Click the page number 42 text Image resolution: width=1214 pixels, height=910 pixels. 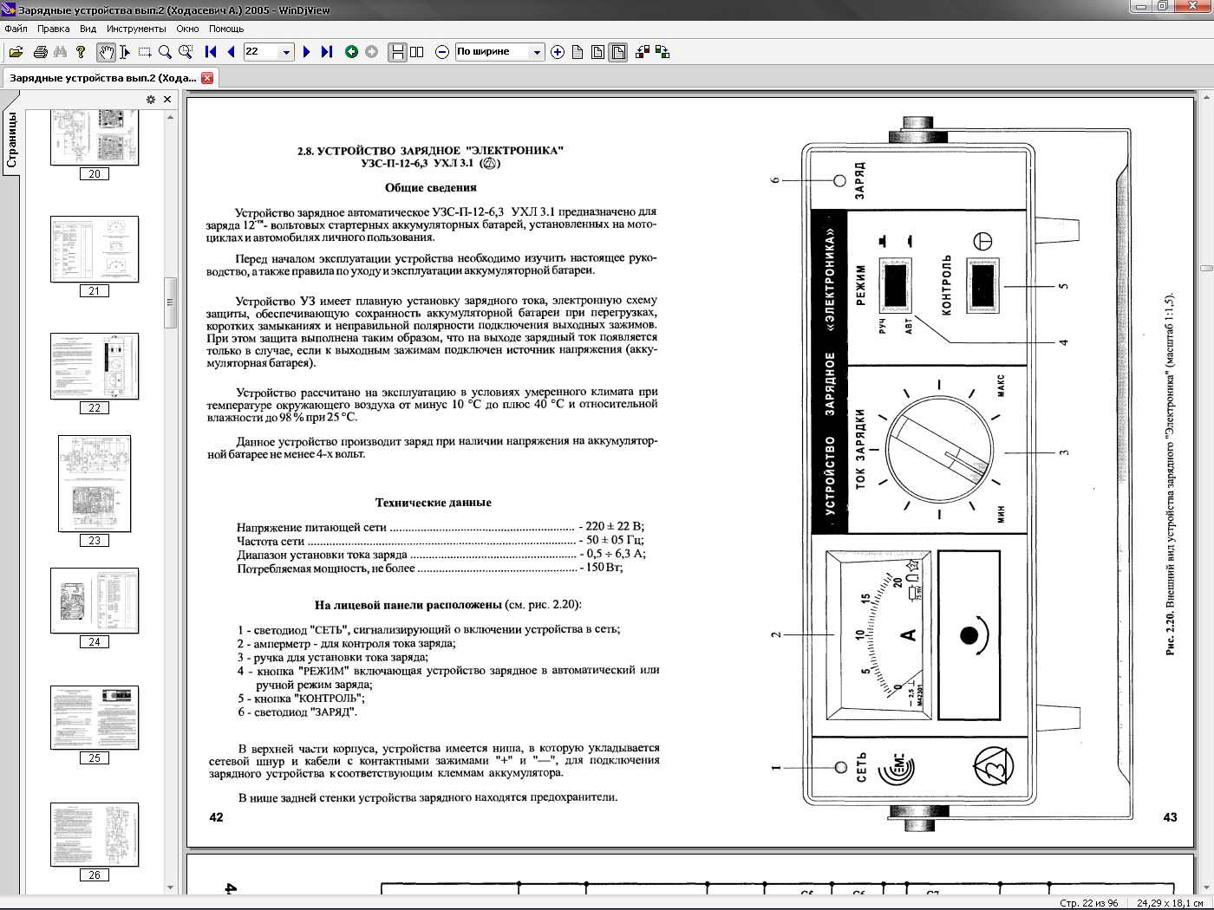pyautogui.click(x=217, y=817)
